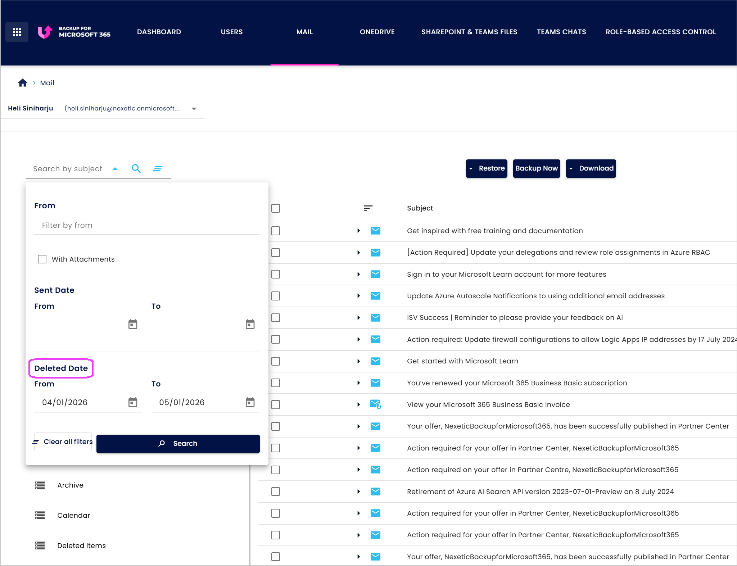
Task: Click the Backup Now button
Action: pos(536,168)
